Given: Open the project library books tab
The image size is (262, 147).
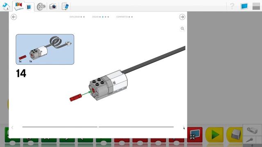Looking at the screenshot, I should (x=18, y=7).
